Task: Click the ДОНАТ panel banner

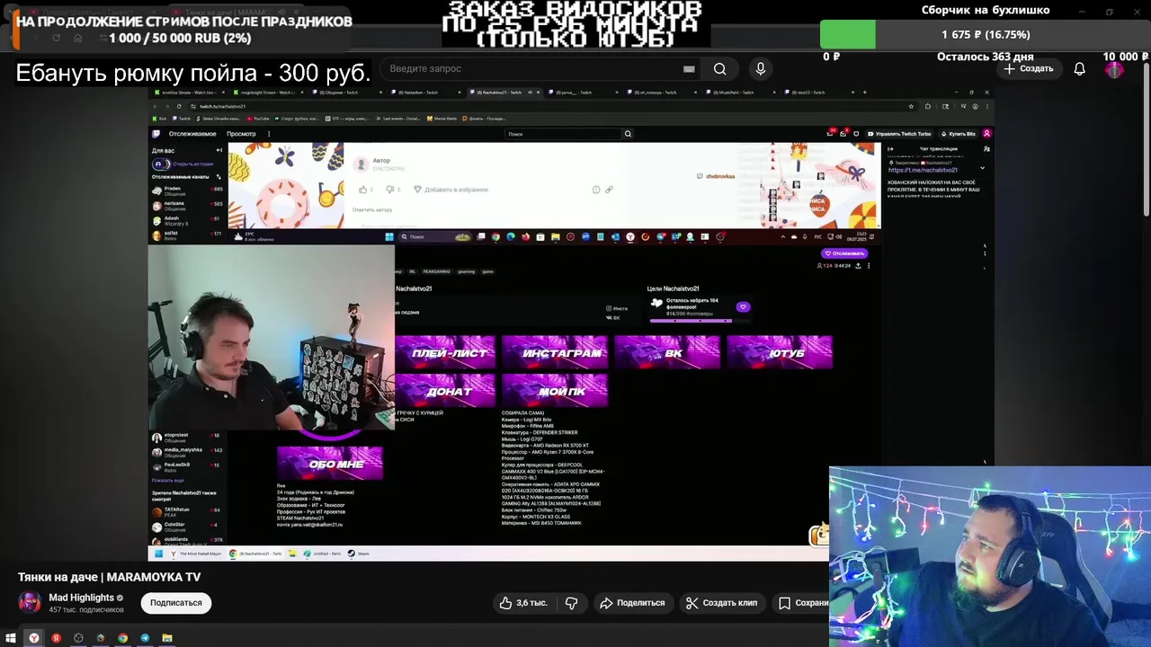Action: [447, 391]
